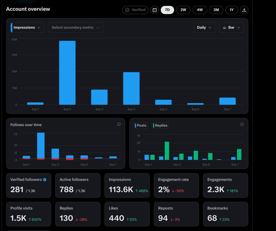Click the Sep 3 impressions bar
The image size is (276, 231).
(x=99, y=97)
